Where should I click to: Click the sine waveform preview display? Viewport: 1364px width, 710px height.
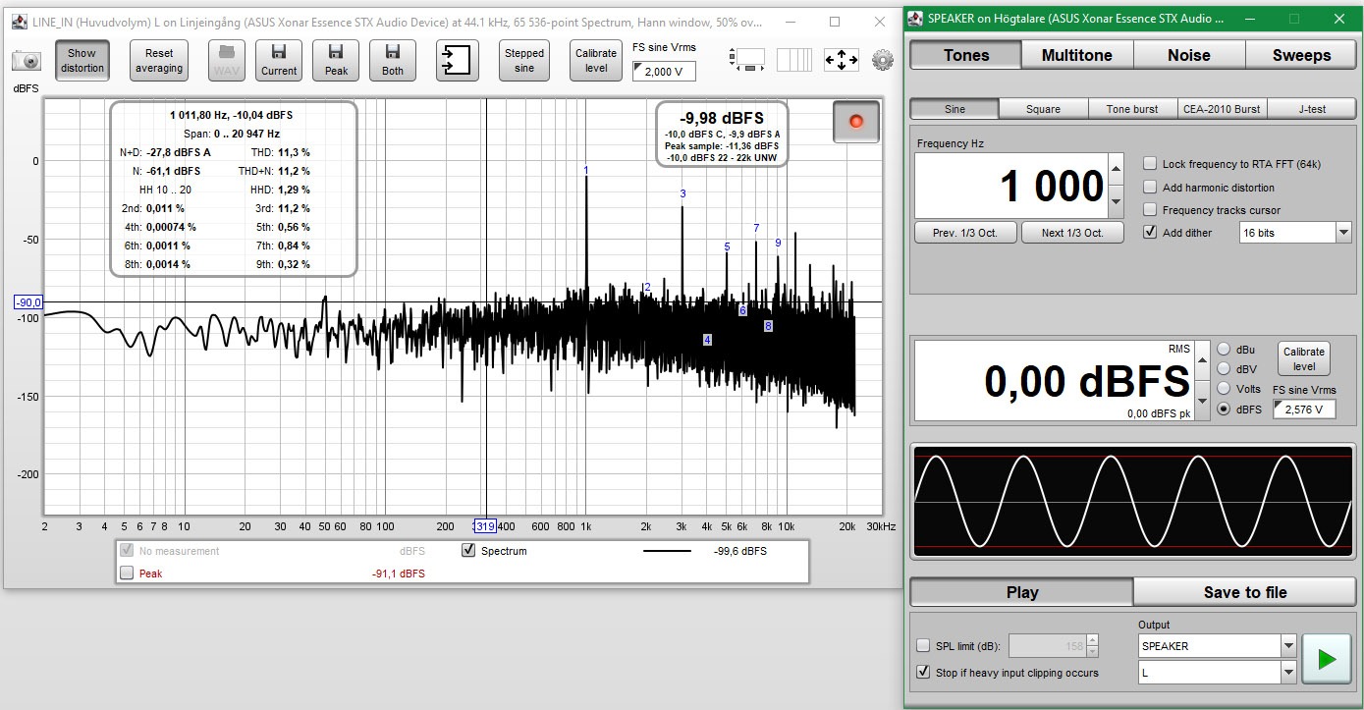[x=1133, y=502]
